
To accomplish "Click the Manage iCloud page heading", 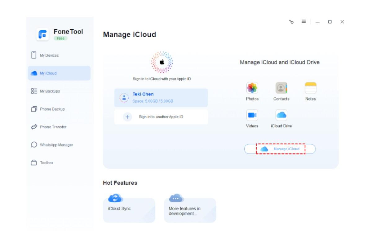I will 129,34.
